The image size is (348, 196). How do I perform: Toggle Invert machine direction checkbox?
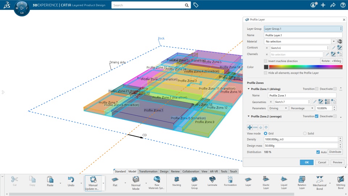tap(265, 61)
